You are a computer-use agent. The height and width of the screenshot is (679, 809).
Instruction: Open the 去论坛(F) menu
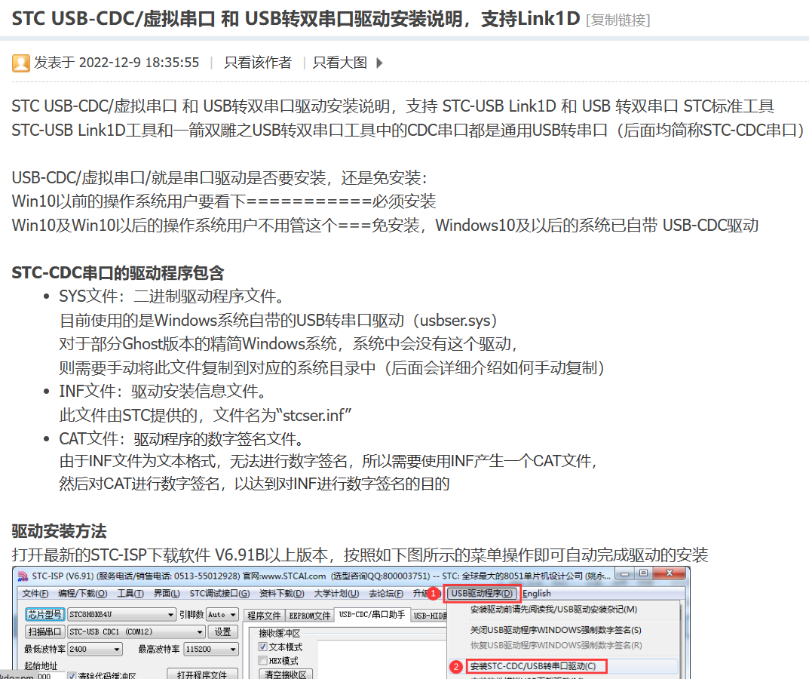click(386, 593)
